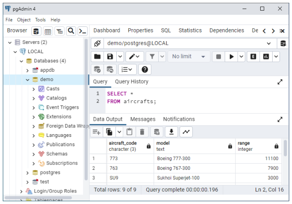The height and width of the screenshot is (204, 292).
Task: Launch the PSQL Tool terminal icon
Action: [x=83, y=31]
